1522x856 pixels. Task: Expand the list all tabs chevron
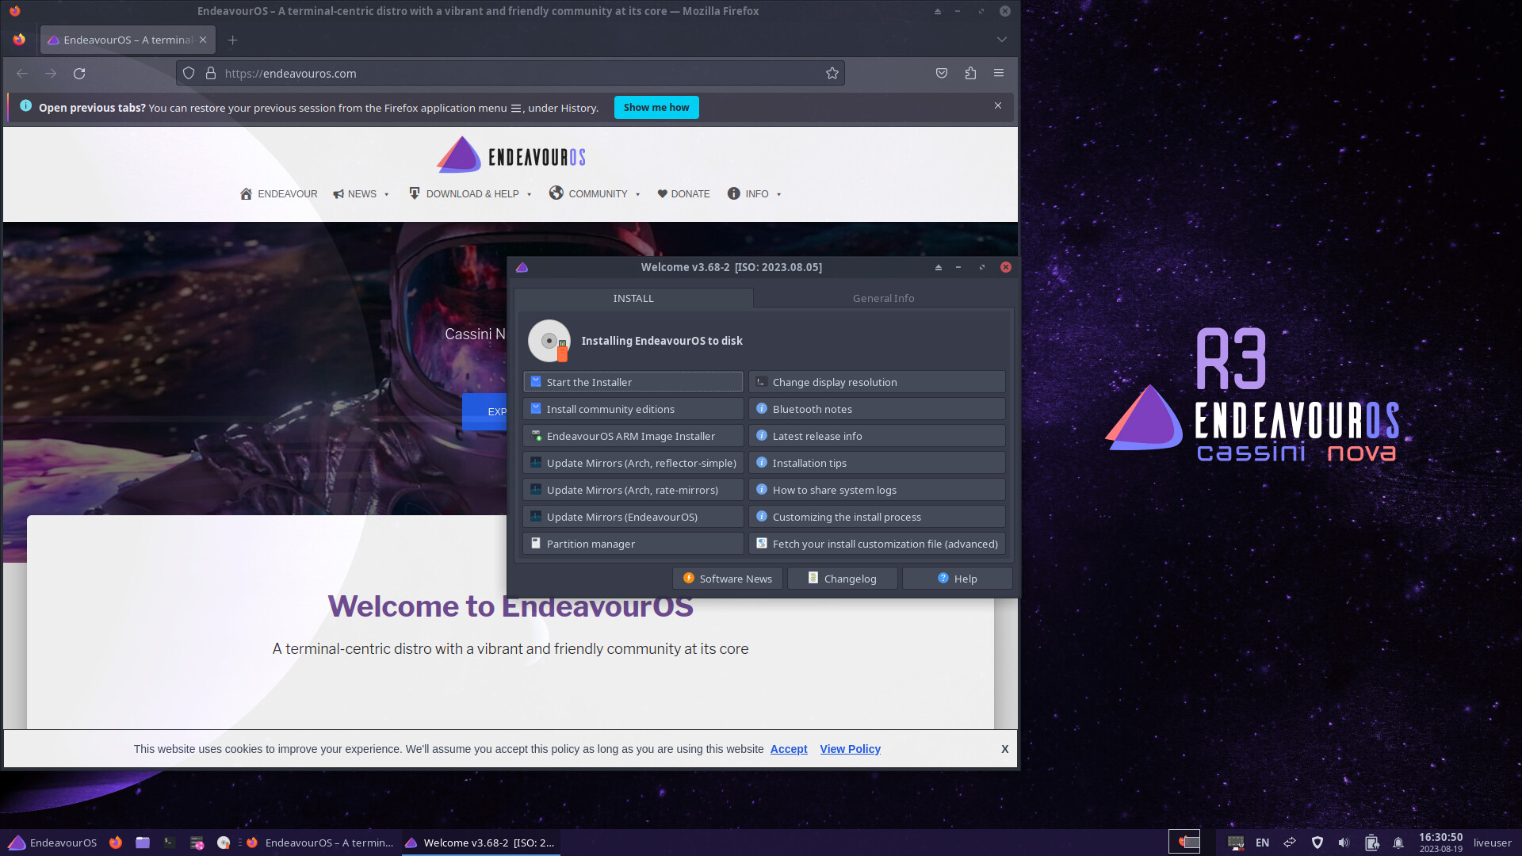(x=1002, y=40)
